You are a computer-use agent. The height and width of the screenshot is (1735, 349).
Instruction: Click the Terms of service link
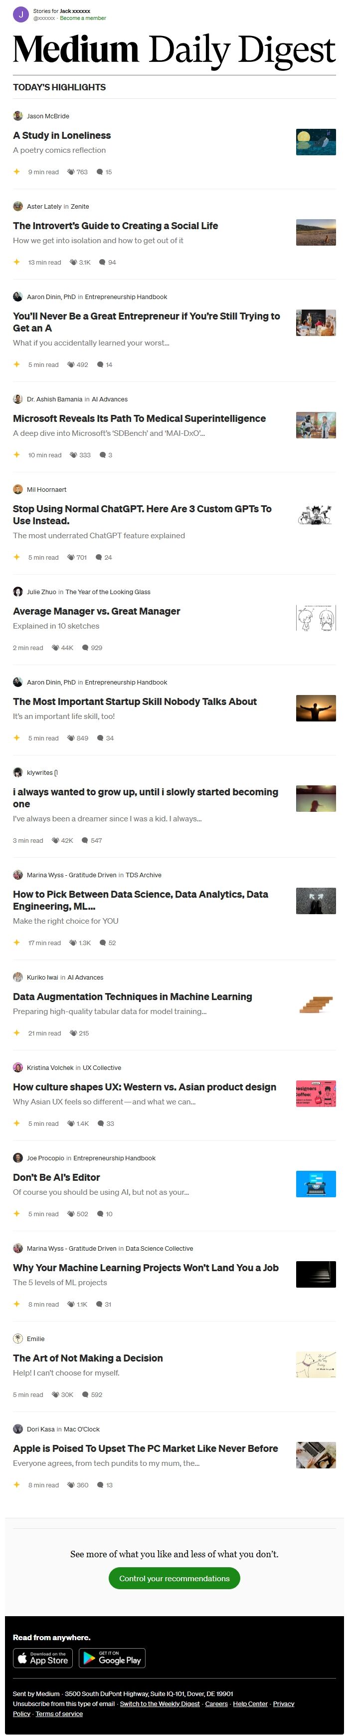pyautogui.click(x=59, y=1714)
